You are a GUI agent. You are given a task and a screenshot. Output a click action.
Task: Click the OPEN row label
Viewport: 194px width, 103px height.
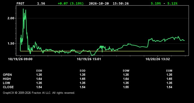8,75
